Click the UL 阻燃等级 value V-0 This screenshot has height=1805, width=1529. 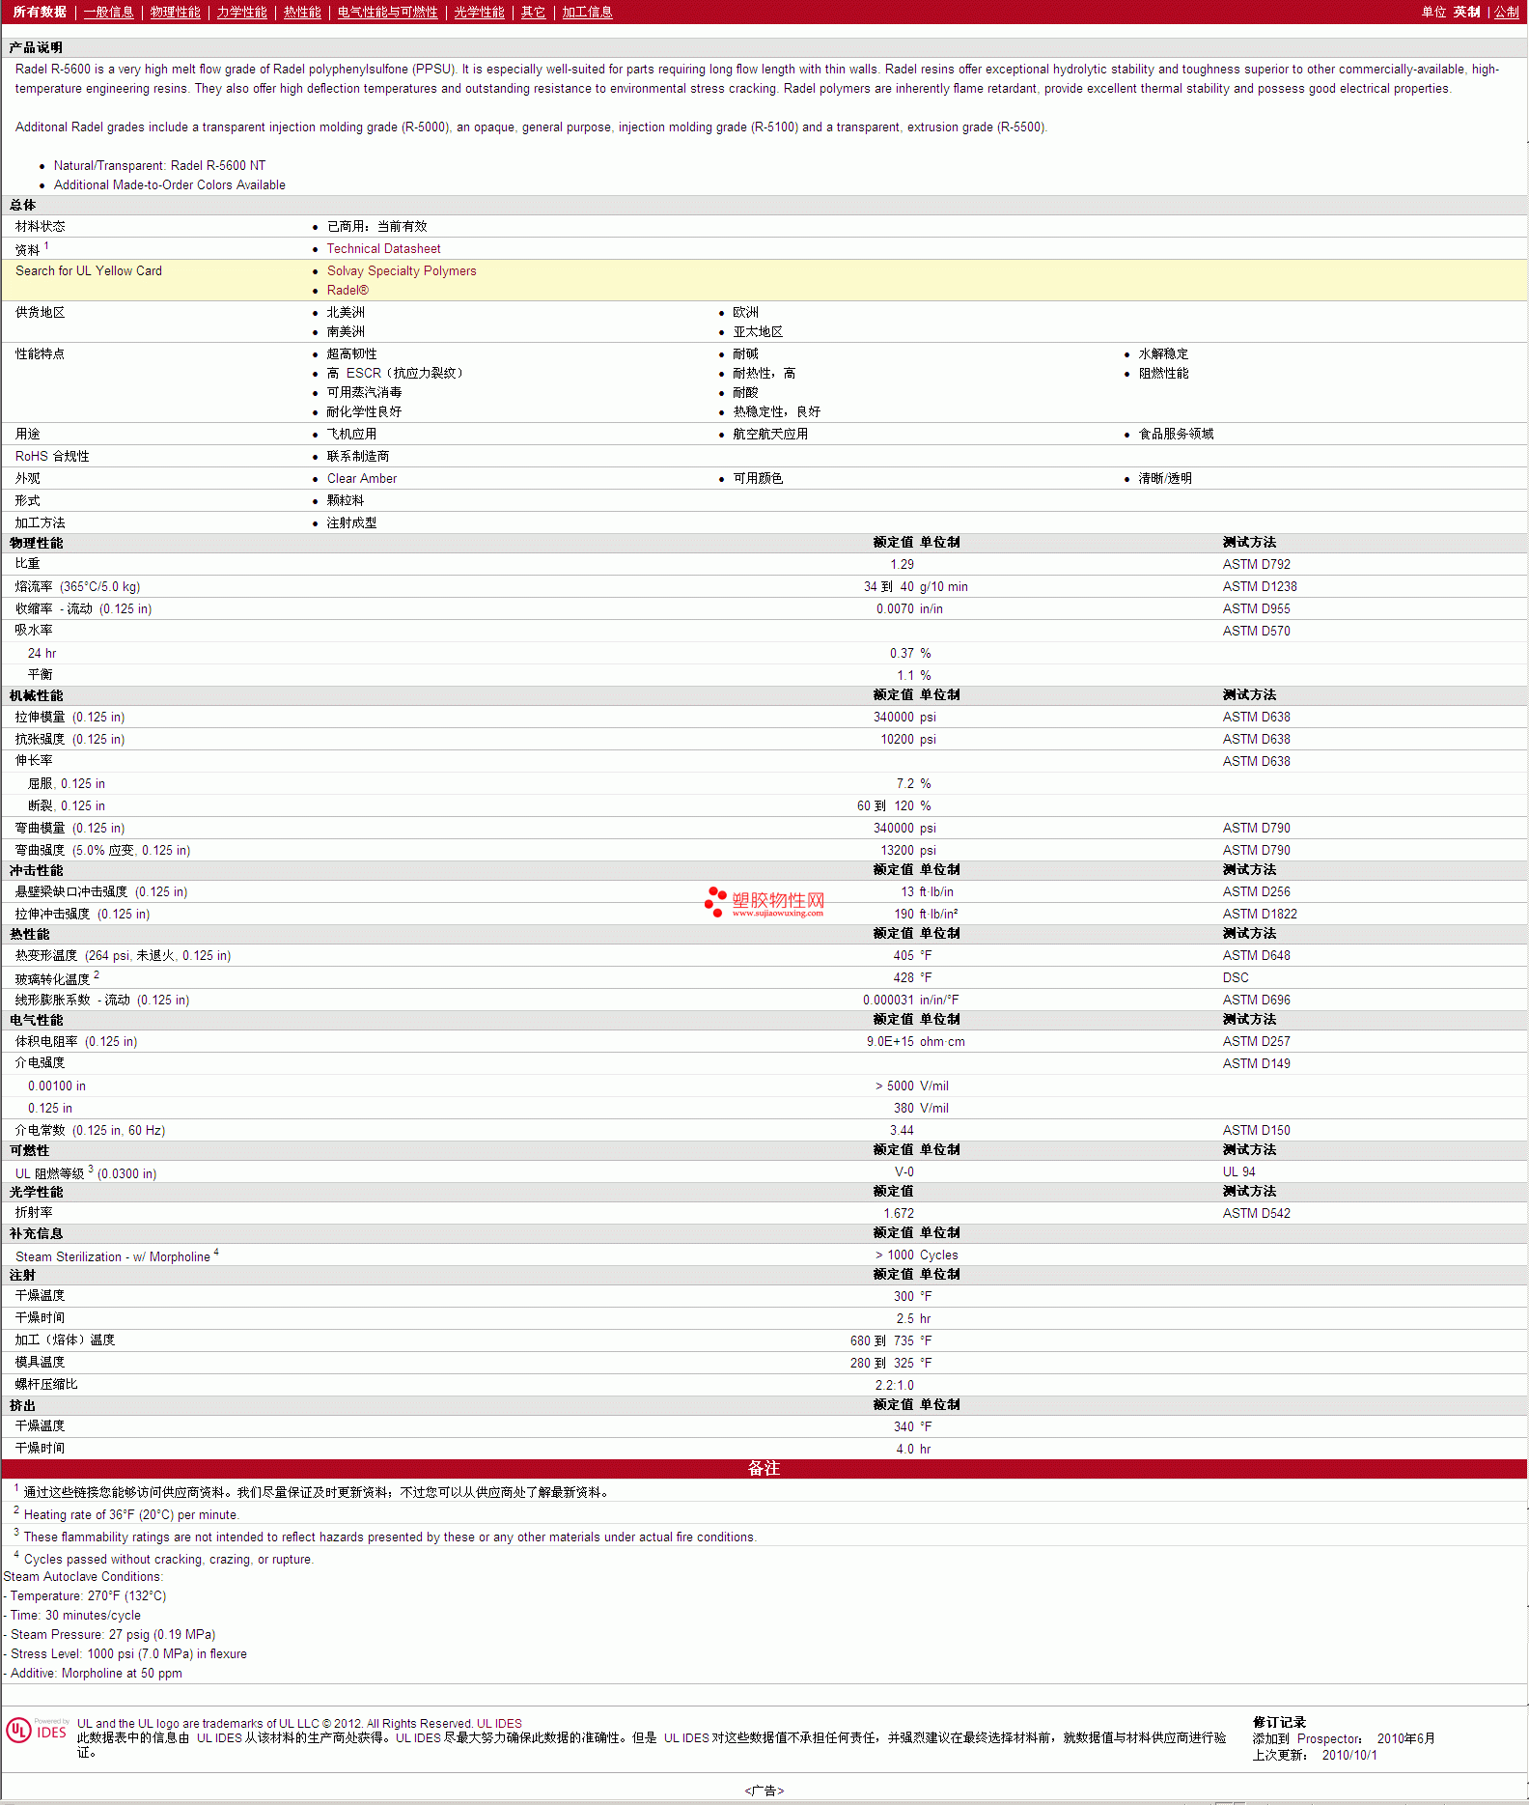click(x=904, y=1171)
